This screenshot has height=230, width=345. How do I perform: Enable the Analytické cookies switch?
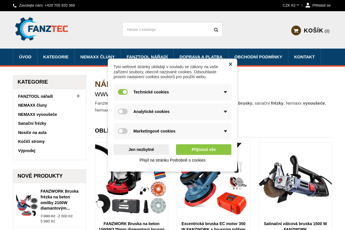(123, 112)
